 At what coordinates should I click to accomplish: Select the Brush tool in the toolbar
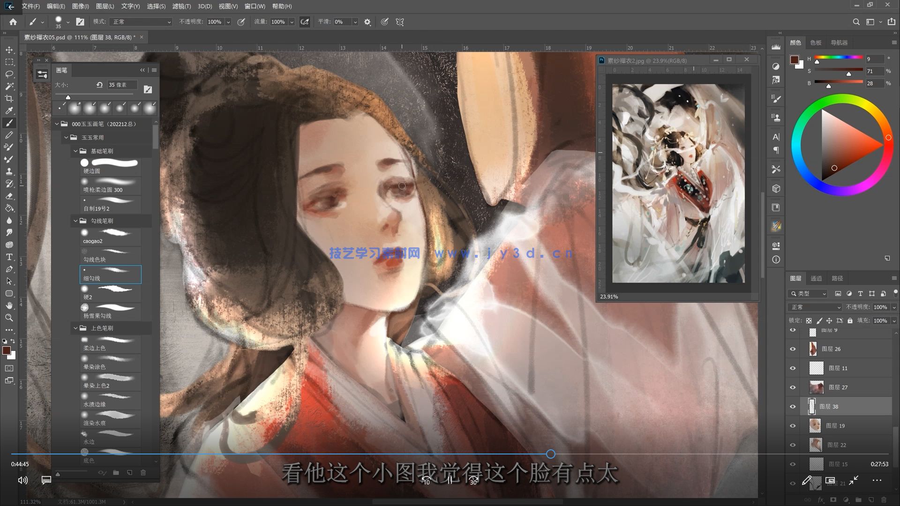(x=9, y=123)
